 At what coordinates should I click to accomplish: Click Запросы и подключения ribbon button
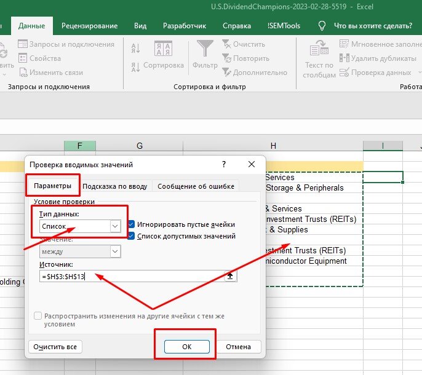(x=66, y=44)
